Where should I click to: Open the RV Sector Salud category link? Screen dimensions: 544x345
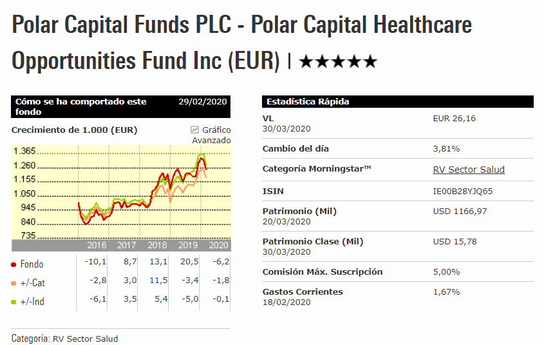[469, 170]
